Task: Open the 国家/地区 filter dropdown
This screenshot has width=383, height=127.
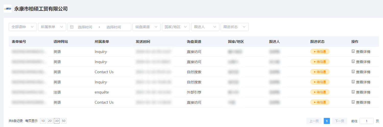Action: pos(176,27)
